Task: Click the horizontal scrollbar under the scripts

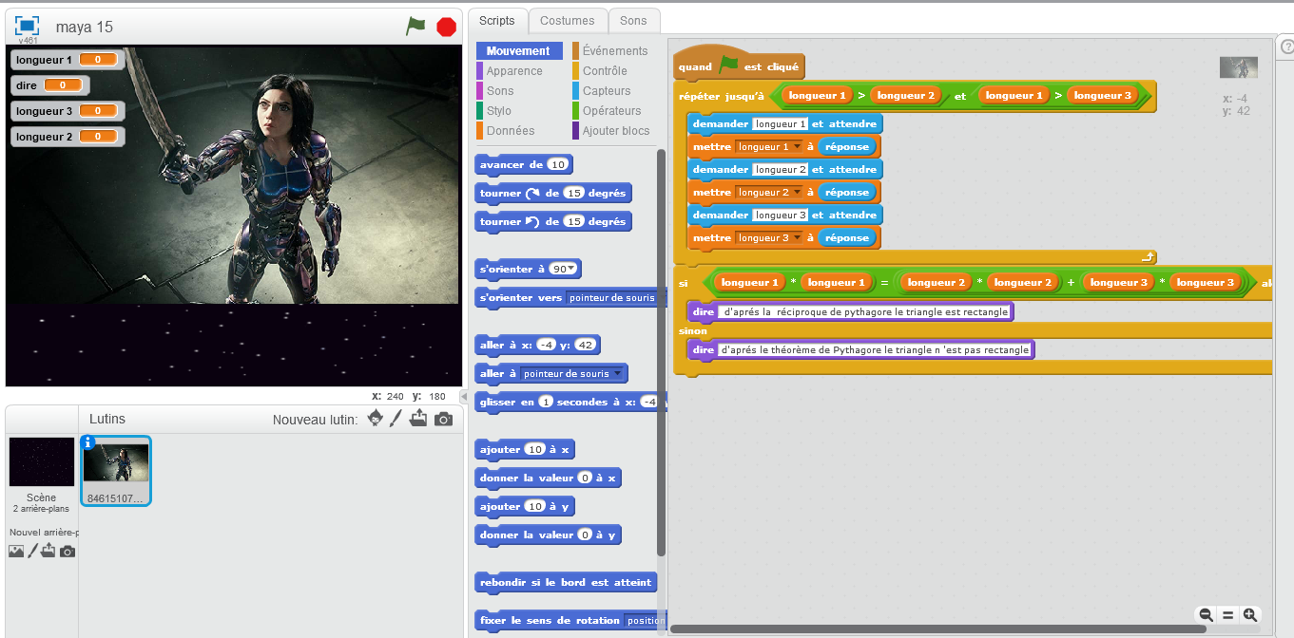Action: tap(937, 629)
